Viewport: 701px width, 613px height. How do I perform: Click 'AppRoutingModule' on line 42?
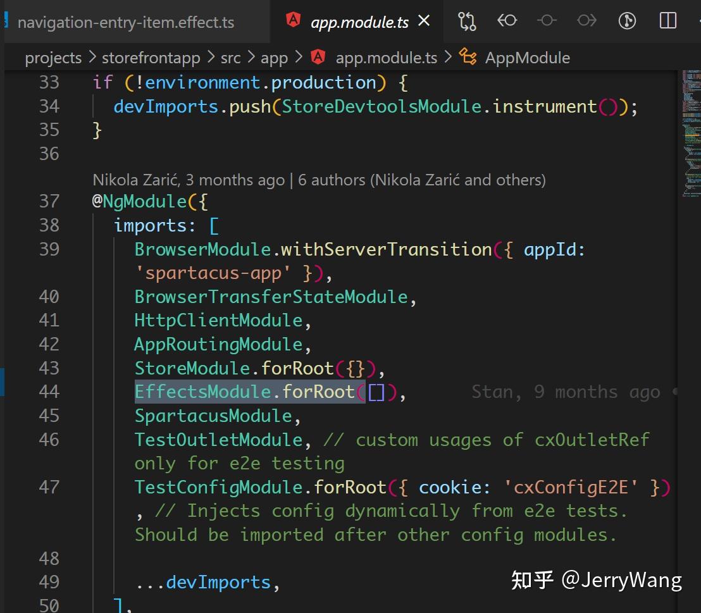(x=219, y=344)
